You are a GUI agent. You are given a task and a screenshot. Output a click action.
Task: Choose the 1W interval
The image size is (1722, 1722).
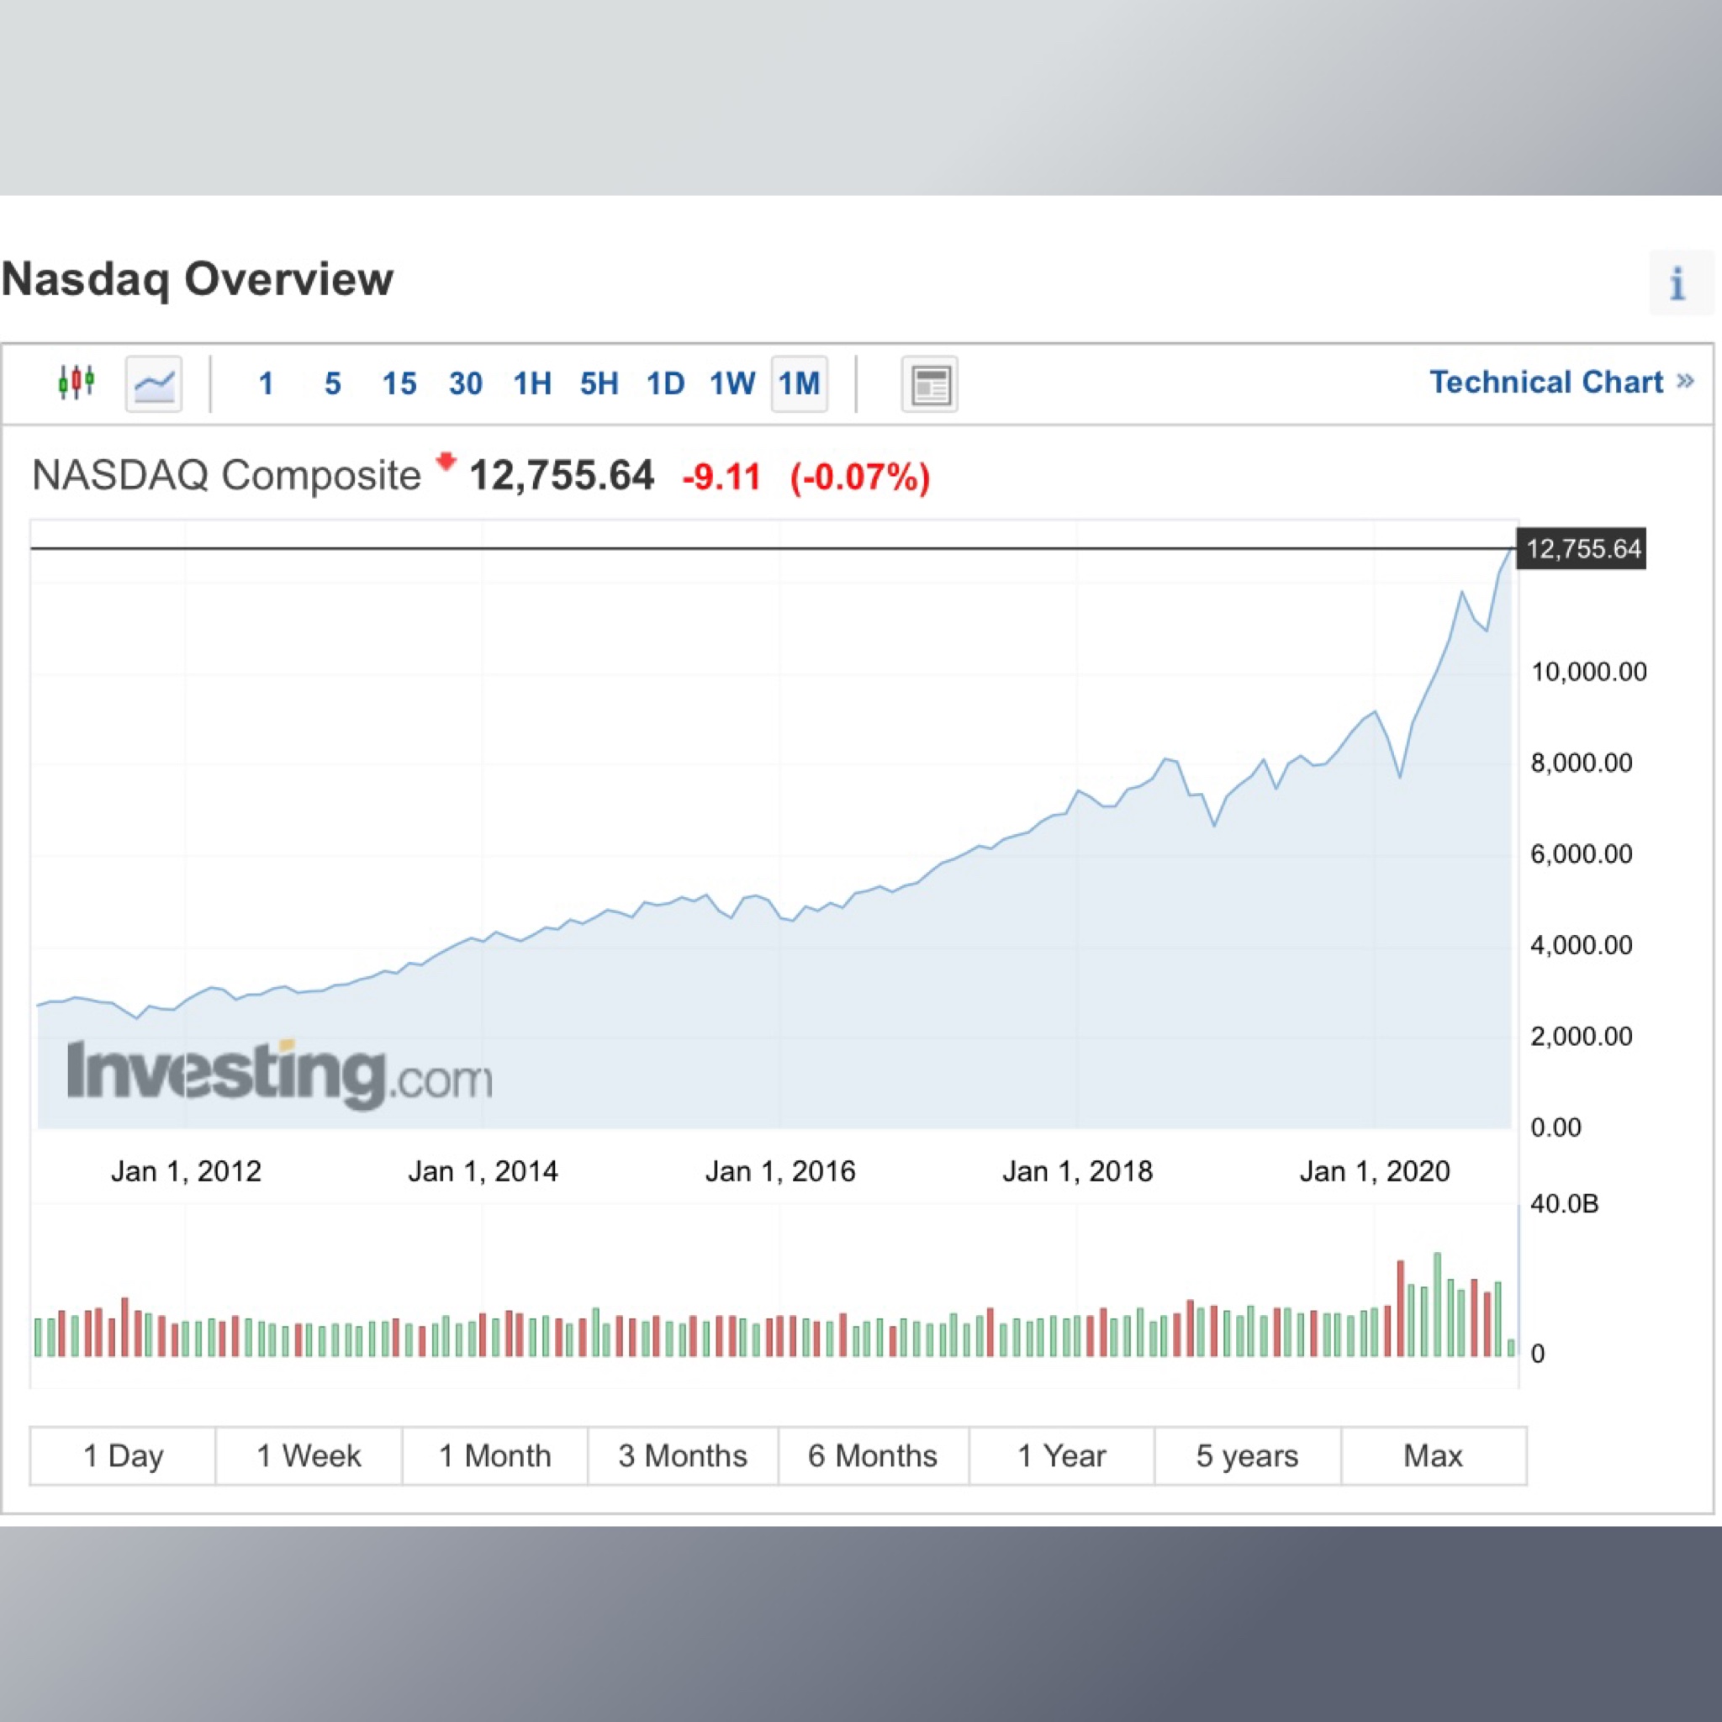pyautogui.click(x=732, y=384)
